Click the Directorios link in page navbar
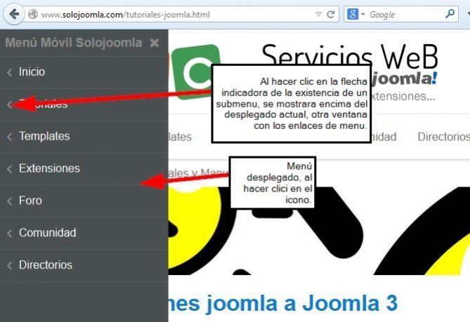 tap(443, 137)
